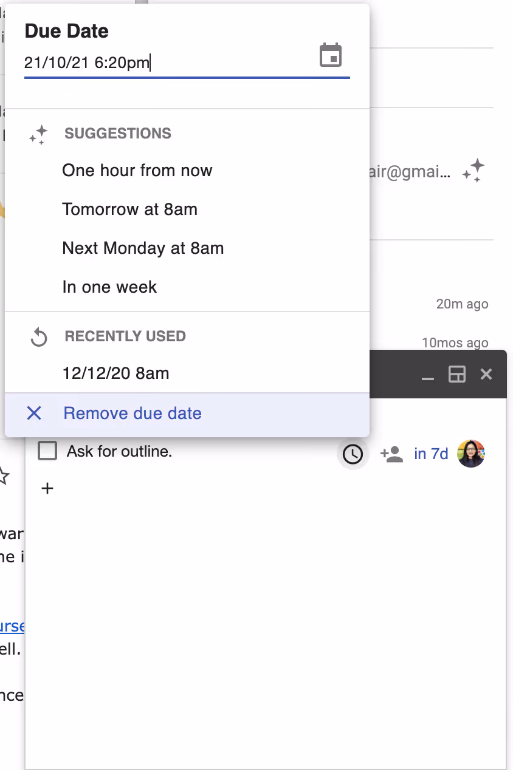Open the calendar picker icon
This screenshot has height=770, width=513.
point(331,55)
